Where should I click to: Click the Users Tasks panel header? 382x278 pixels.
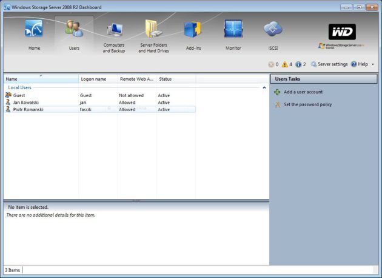(324, 79)
